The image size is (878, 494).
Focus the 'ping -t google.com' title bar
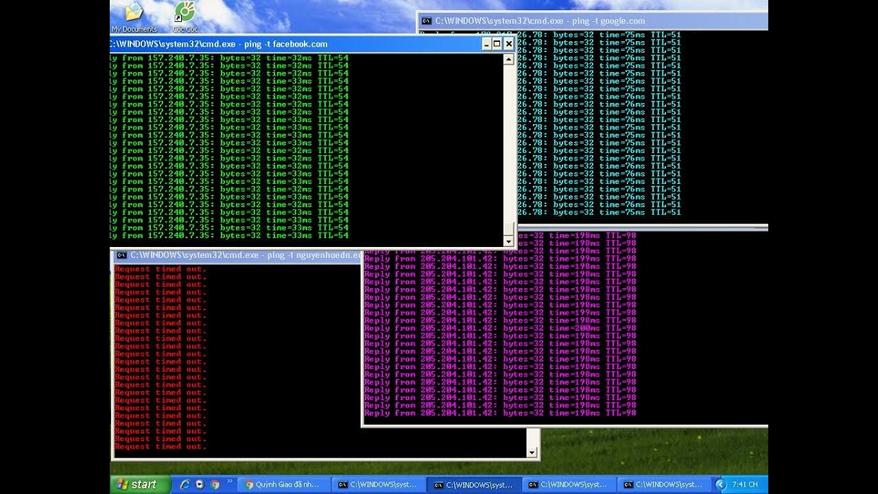593,21
